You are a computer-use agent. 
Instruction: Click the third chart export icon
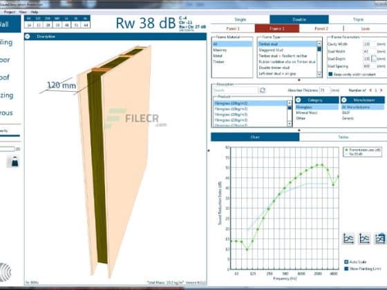pos(380,238)
